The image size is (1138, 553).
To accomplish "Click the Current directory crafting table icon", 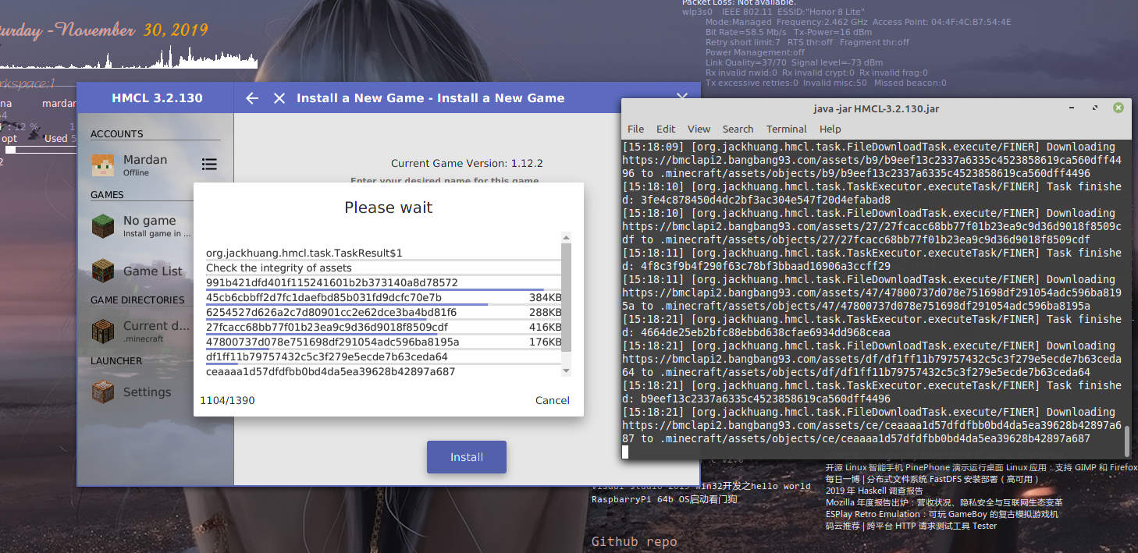I will [x=103, y=331].
